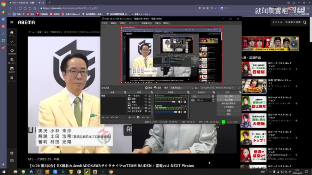Open source properties gear below sources list
The image size is (312, 175).
coord(138,117)
